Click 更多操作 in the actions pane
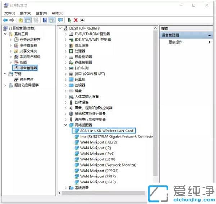 [x=175, y=42]
